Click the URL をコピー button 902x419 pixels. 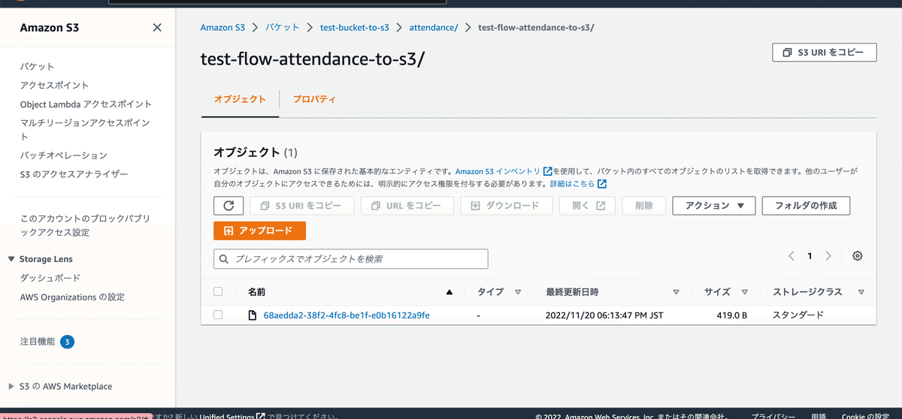click(x=407, y=206)
